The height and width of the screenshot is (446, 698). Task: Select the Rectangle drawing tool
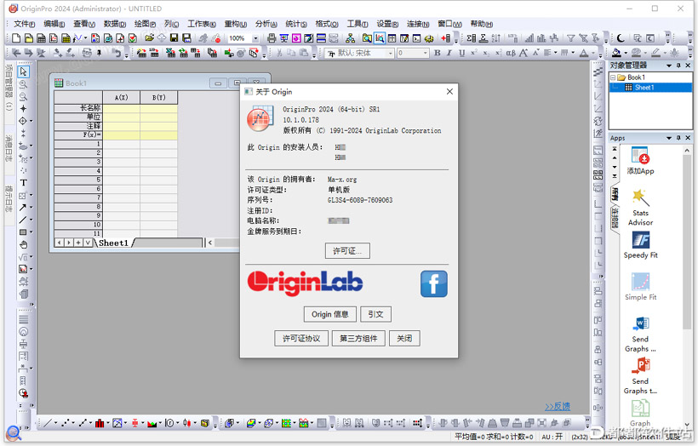coord(23,232)
